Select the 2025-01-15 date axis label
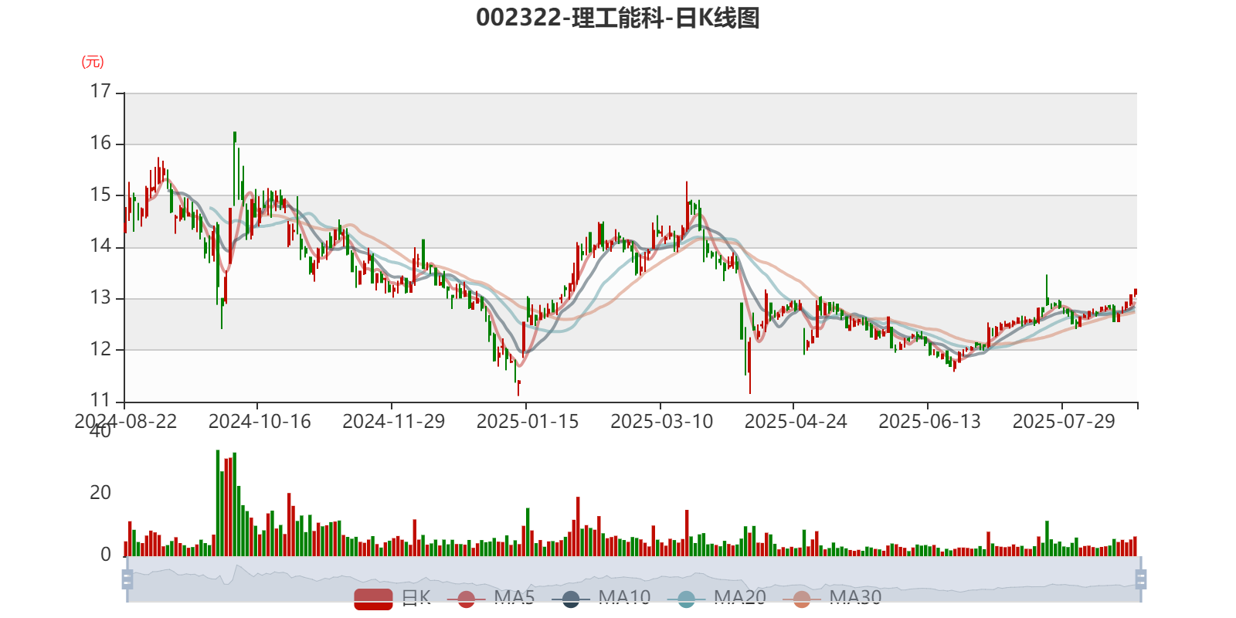 click(528, 422)
